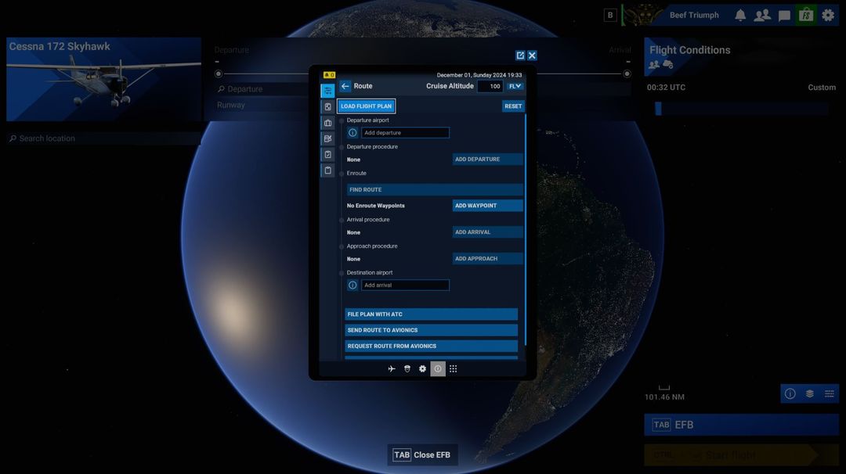Expand the Find Route section
846x474 pixels.
pos(434,189)
